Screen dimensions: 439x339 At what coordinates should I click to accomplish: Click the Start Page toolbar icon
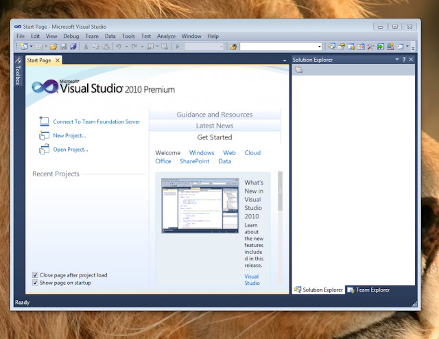point(381,47)
